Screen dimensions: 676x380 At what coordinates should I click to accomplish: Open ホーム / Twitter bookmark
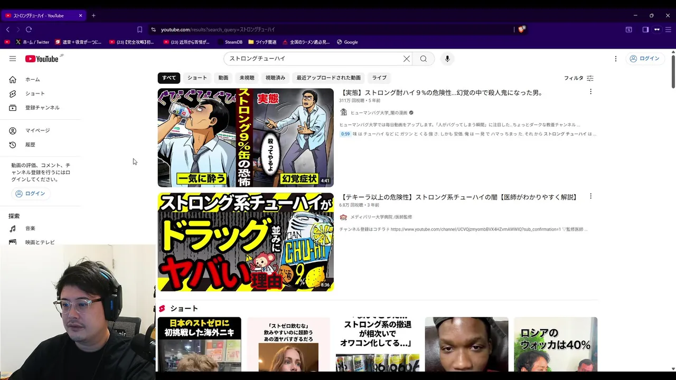coord(32,42)
